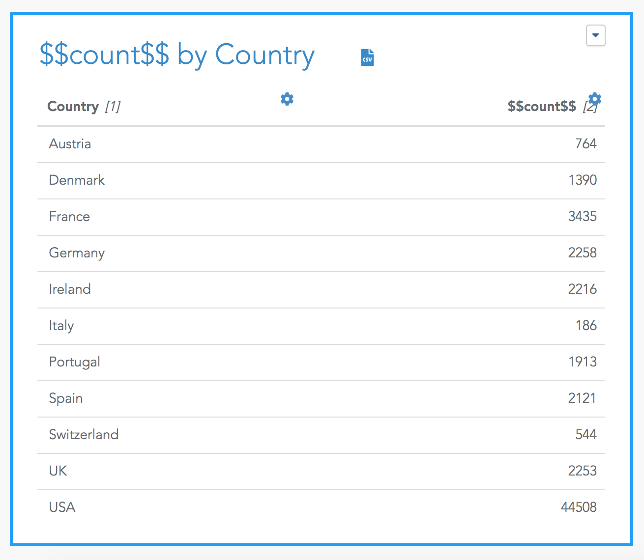Sort by $$count$$ column header
This screenshot has width=644, height=560.
552,107
